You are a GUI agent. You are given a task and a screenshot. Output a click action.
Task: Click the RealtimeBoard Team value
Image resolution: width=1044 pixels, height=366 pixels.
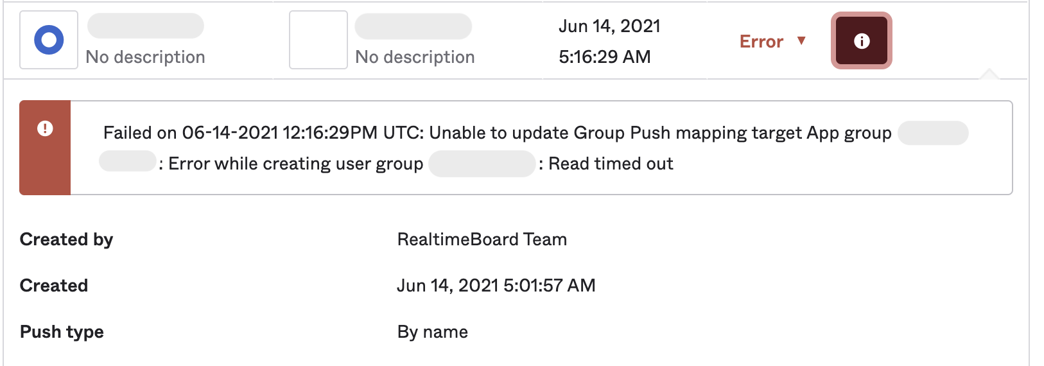coord(482,240)
